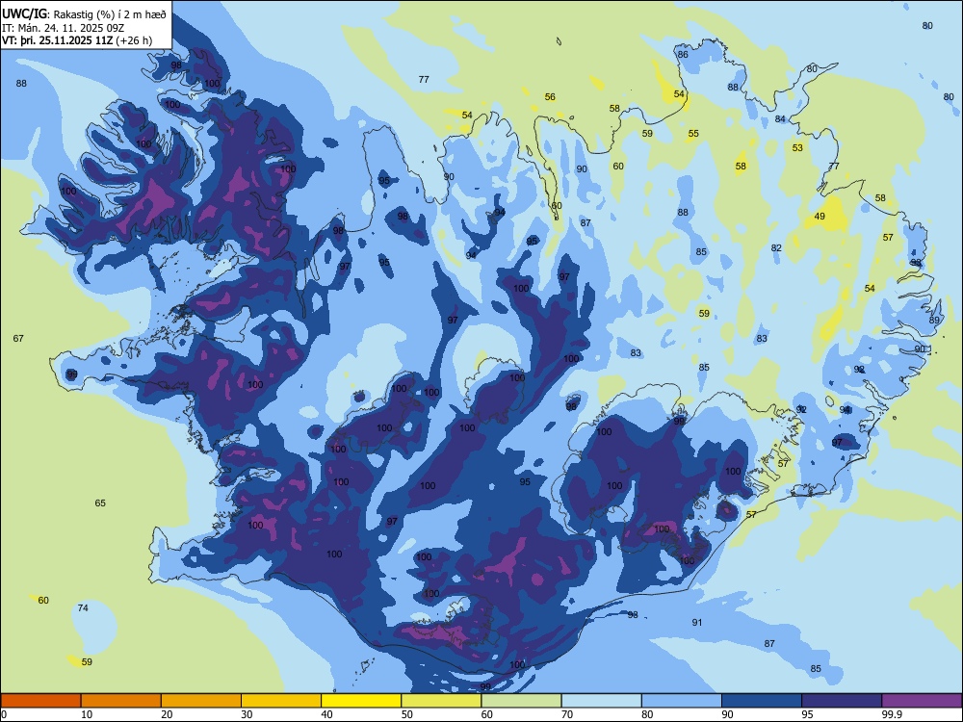This screenshot has height=722, width=963.
Task: Click the map value '65' over the sea
Action: tap(100, 503)
